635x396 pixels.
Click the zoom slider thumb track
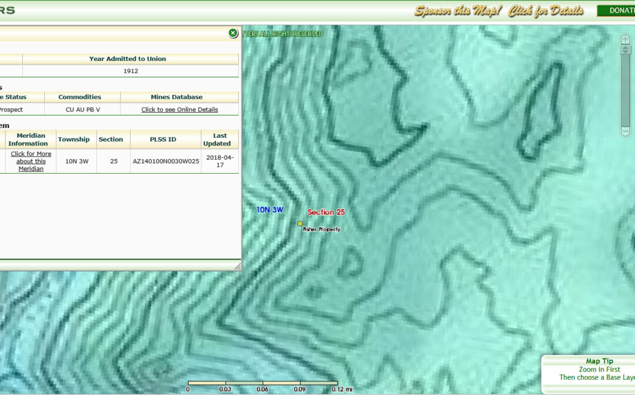[x=625, y=88]
